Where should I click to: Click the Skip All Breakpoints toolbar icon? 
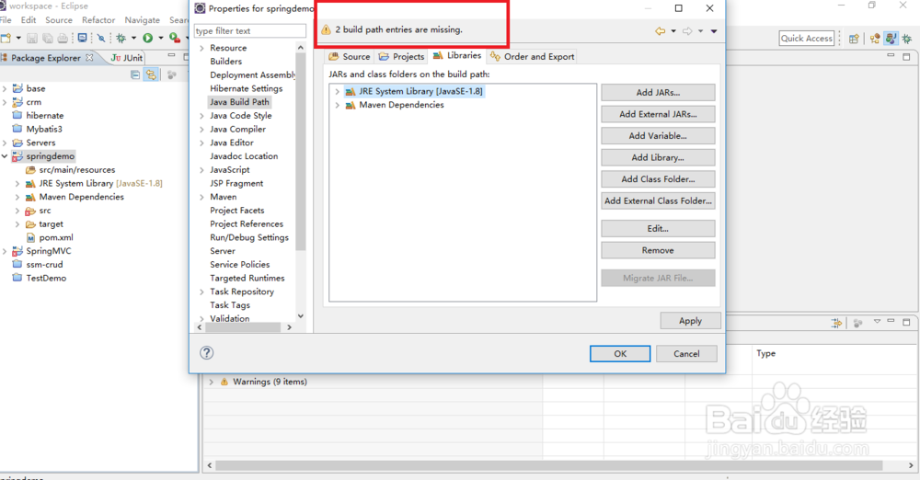point(101,38)
